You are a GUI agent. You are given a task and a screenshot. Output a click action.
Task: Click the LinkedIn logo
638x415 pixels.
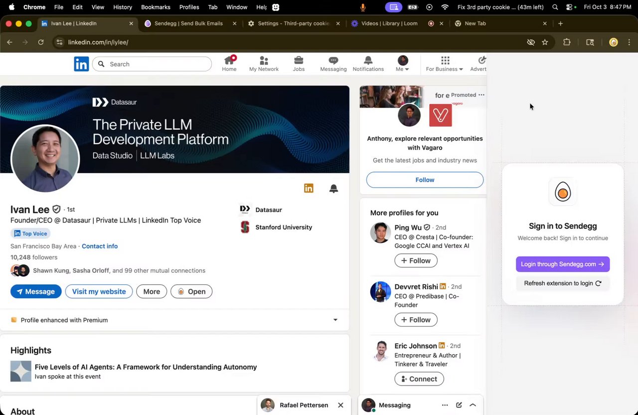coord(81,64)
